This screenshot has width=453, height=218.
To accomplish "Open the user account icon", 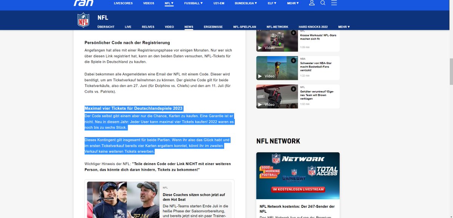I will pos(312,3).
